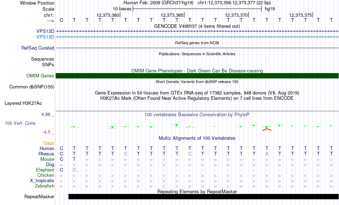The image size is (339, 205).
Task: Click the Rhesus alignment row label
Action: 46,154
